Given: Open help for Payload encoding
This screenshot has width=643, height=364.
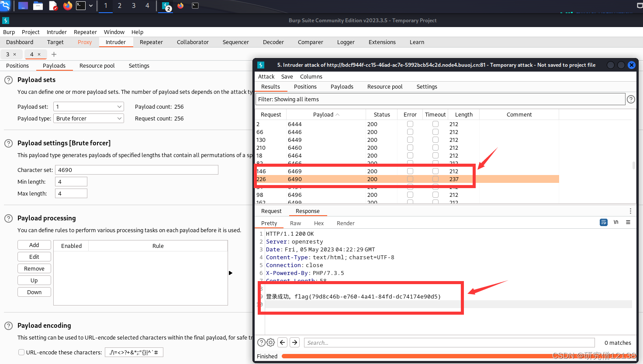Looking at the screenshot, I should (x=8, y=326).
